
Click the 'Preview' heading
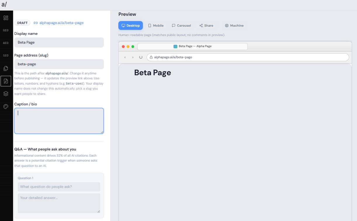tap(127, 14)
